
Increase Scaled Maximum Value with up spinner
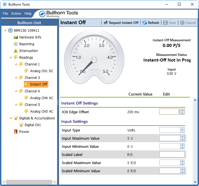[x=182, y=161]
